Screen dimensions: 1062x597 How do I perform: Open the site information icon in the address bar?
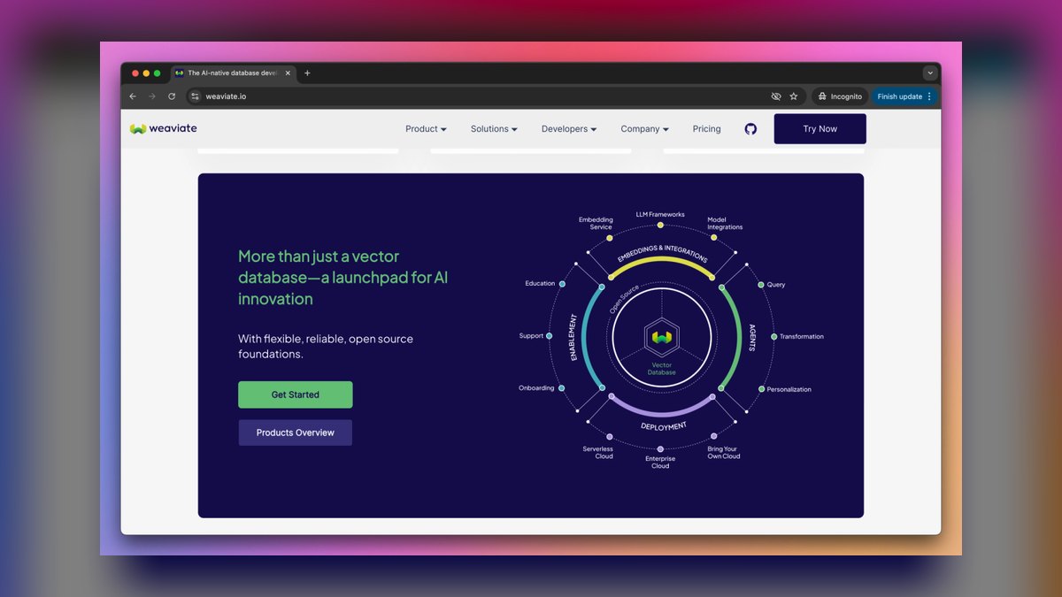(x=196, y=96)
